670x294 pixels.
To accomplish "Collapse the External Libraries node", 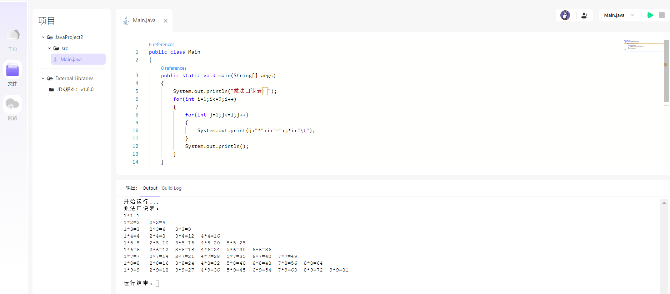I will [x=43, y=78].
